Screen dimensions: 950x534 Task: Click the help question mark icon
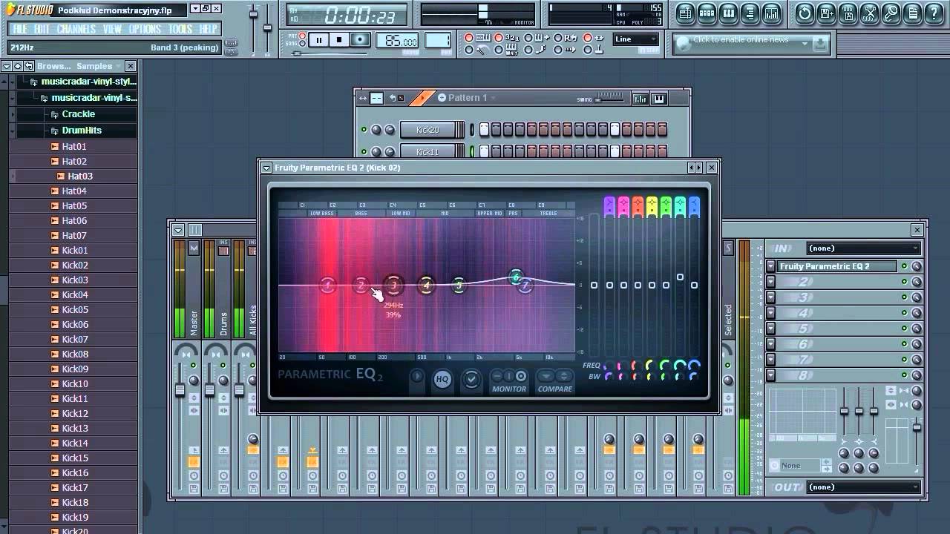[x=934, y=13]
